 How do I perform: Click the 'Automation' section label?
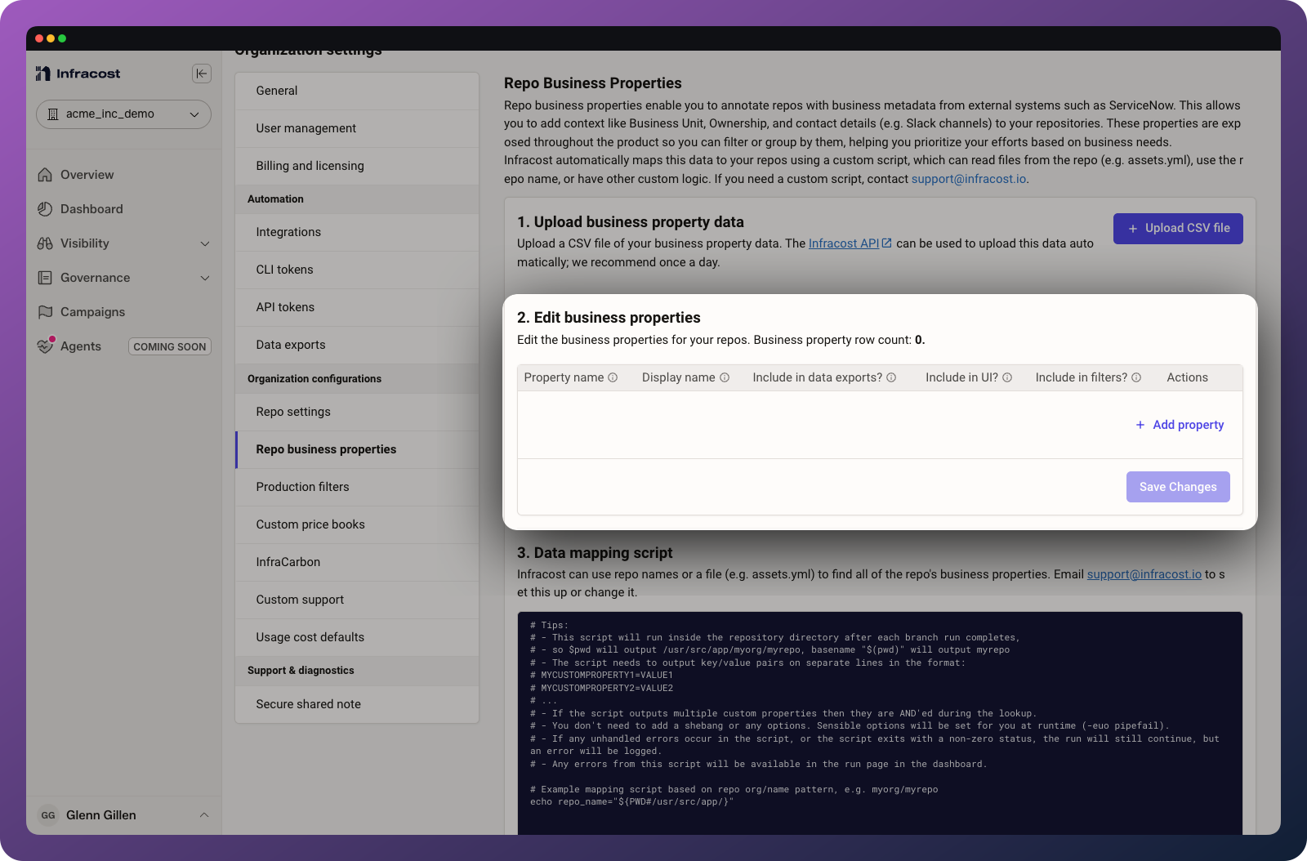275,199
